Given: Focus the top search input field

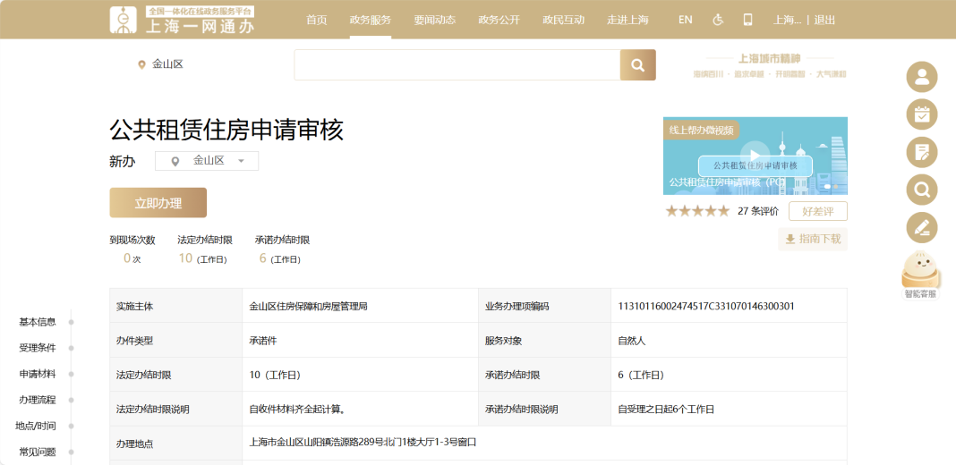Looking at the screenshot, I should pyautogui.click(x=457, y=65).
